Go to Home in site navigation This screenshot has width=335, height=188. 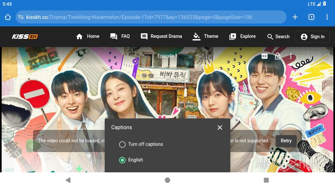(x=88, y=37)
